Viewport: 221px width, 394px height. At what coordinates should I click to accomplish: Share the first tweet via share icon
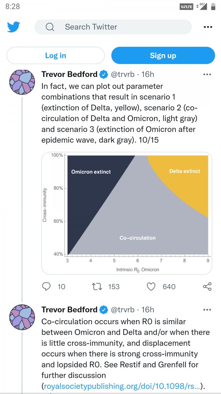coord(207,286)
